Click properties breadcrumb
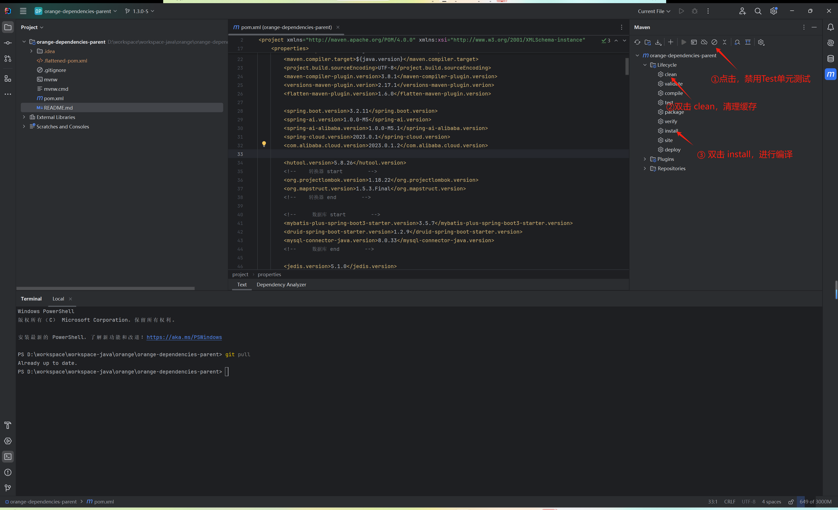 pyautogui.click(x=269, y=274)
